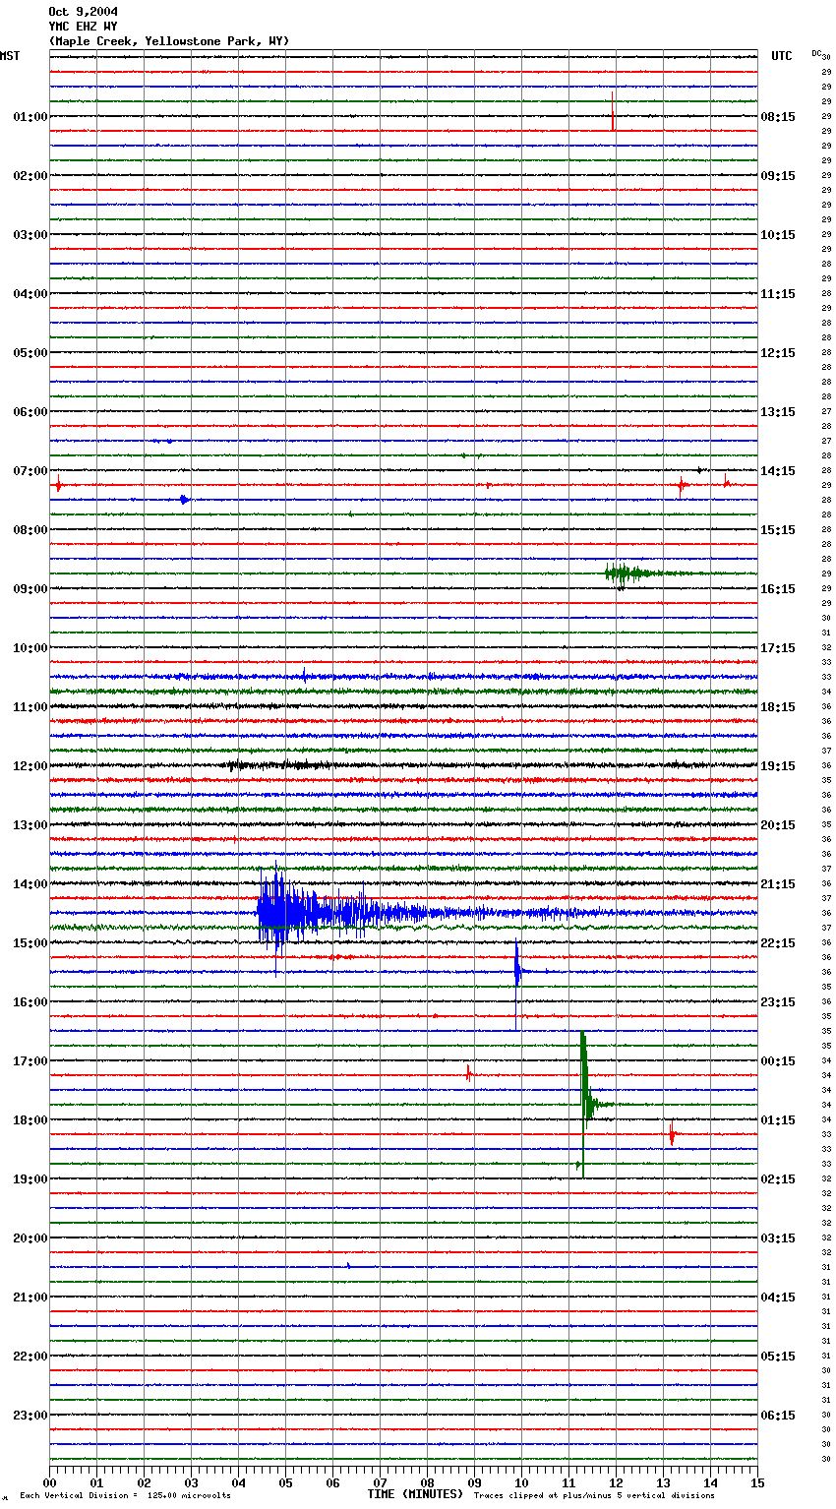Click the 08:15 UTC time label
The image size is (836, 1509).
pos(778,117)
